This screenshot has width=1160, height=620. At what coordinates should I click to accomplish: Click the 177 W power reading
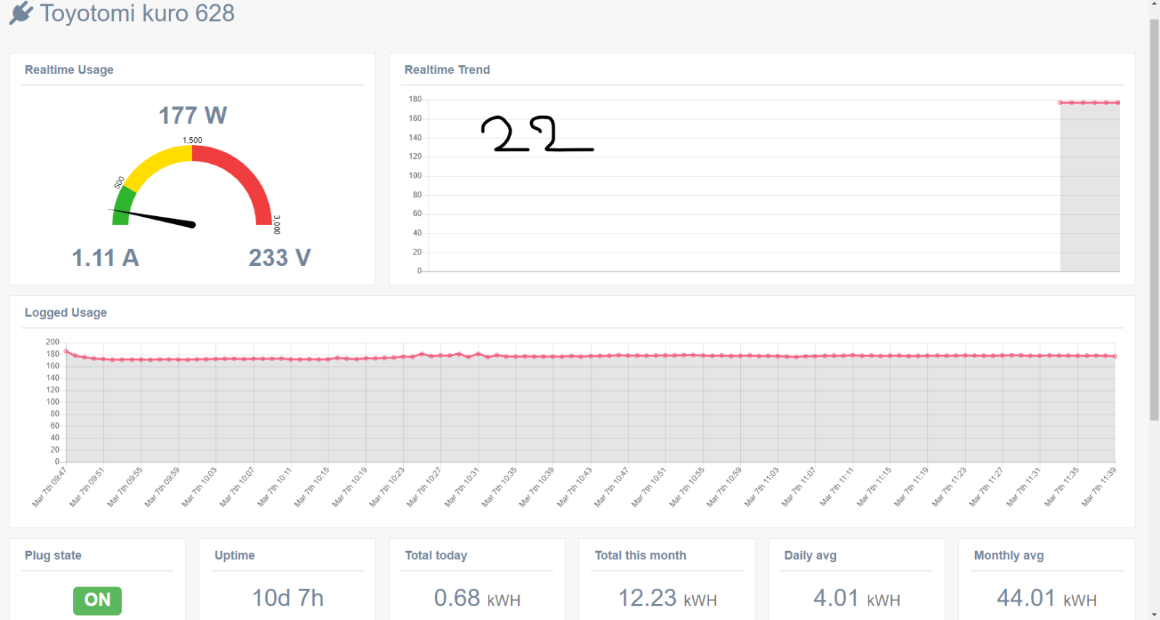tap(193, 115)
